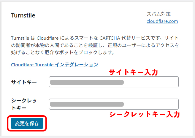This screenshot has height=138, width=195.
Task: Click the 変更を保存 button
Action: 27,123
